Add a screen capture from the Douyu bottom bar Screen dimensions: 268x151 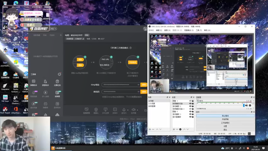click(86, 110)
